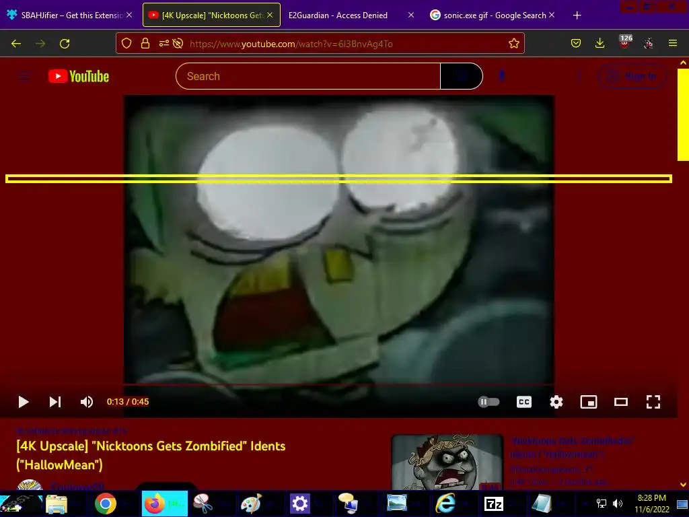Open the Firefox downloads arrow
This screenshot has height=517, width=689.
[x=600, y=44]
